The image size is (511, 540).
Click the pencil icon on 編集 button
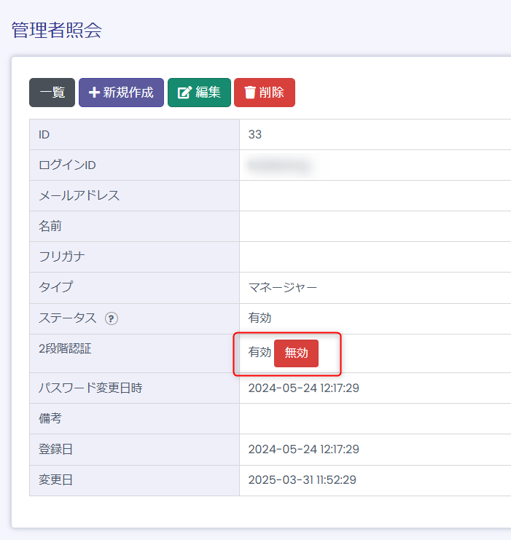pyautogui.click(x=184, y=93)
